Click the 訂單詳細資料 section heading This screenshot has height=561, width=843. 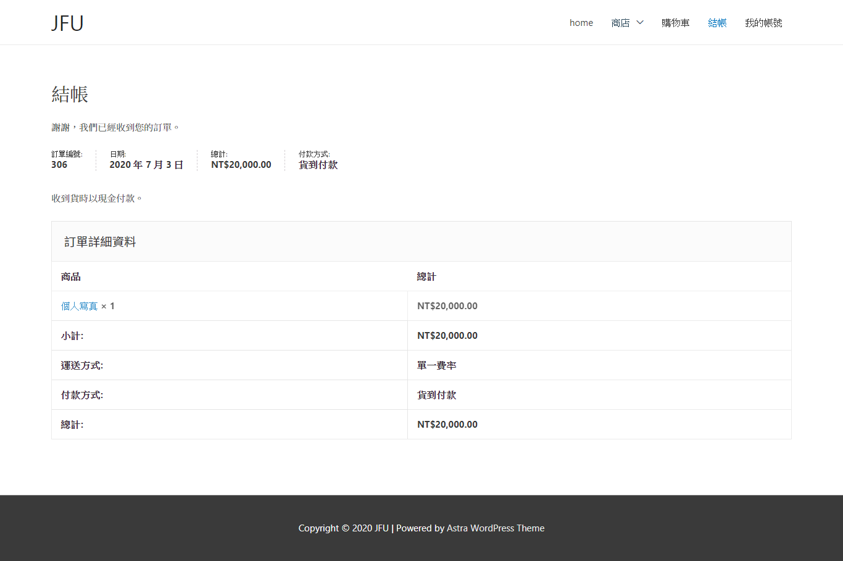click(x=100, y=242)
